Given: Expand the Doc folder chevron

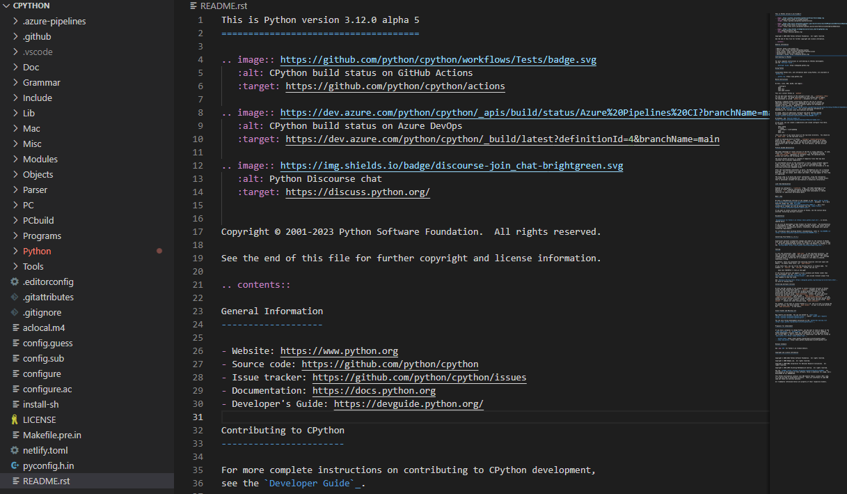Looking at the screenshot, I should tap(15, 67).
